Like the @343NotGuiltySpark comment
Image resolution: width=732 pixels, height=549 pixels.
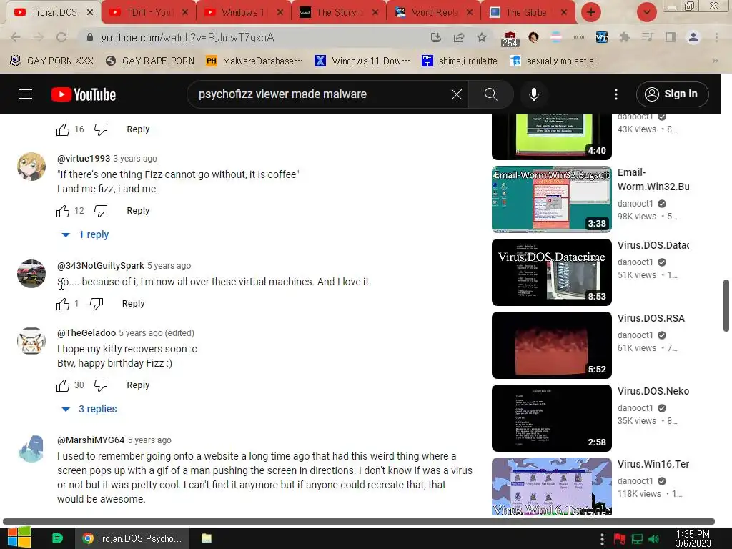[x=63, y=304]
